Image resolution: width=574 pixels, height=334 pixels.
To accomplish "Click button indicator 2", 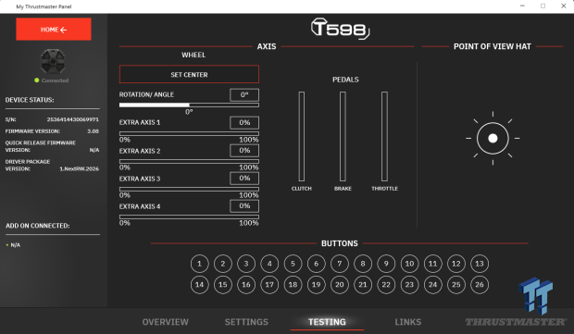I will pos(223,264).
